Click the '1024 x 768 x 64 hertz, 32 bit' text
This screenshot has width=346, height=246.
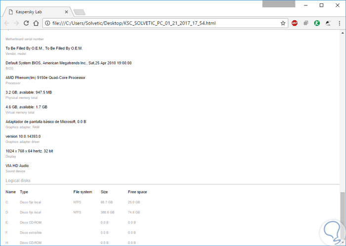coord(29,151)
